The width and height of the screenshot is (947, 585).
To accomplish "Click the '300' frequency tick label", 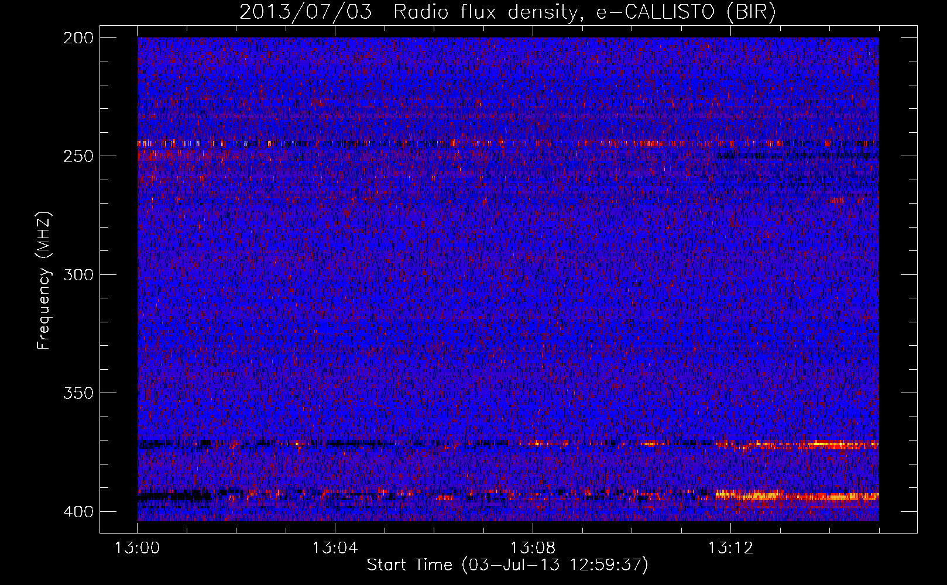I will [x=78, y=274].
